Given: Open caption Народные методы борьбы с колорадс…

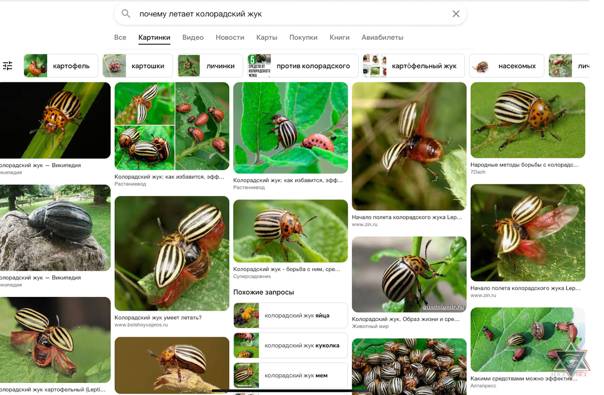Looking at the screenshot, I should tap(524, 164).
